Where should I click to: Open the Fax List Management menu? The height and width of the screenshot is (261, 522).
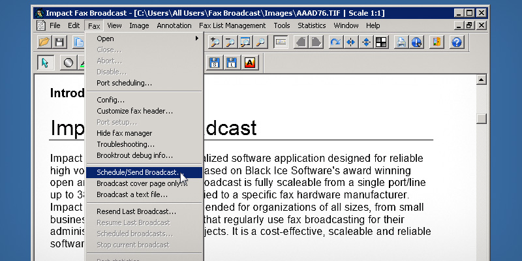pyautogui.click(x=232, y=25)
